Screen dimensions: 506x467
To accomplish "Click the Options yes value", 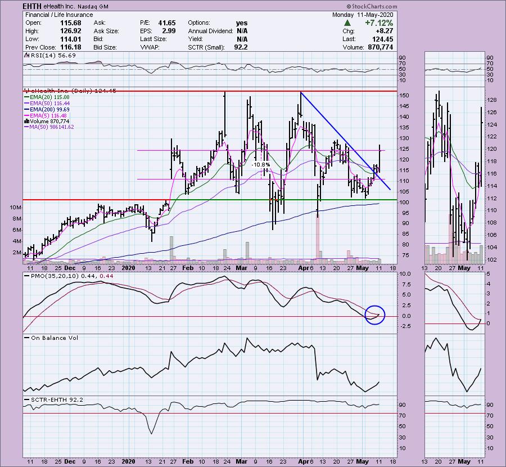I will [242, 23].
